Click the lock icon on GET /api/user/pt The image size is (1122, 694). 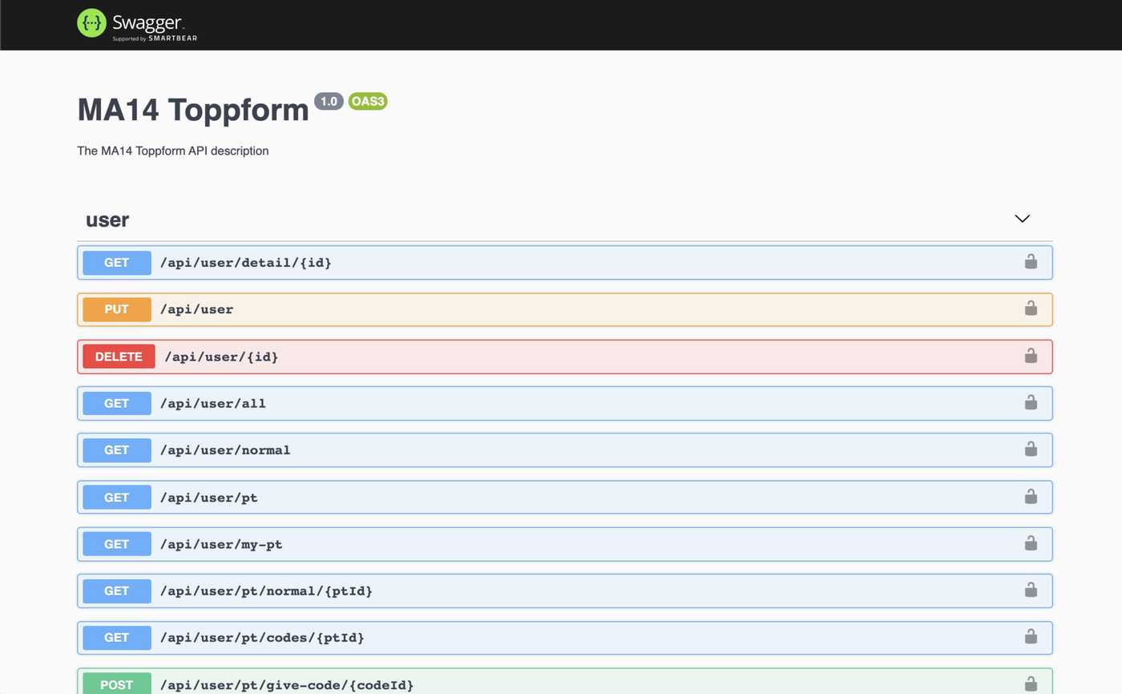click(x=1031, y=497)
